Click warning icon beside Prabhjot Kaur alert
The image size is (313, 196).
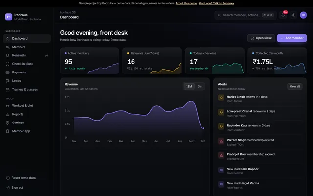point(221,155)
